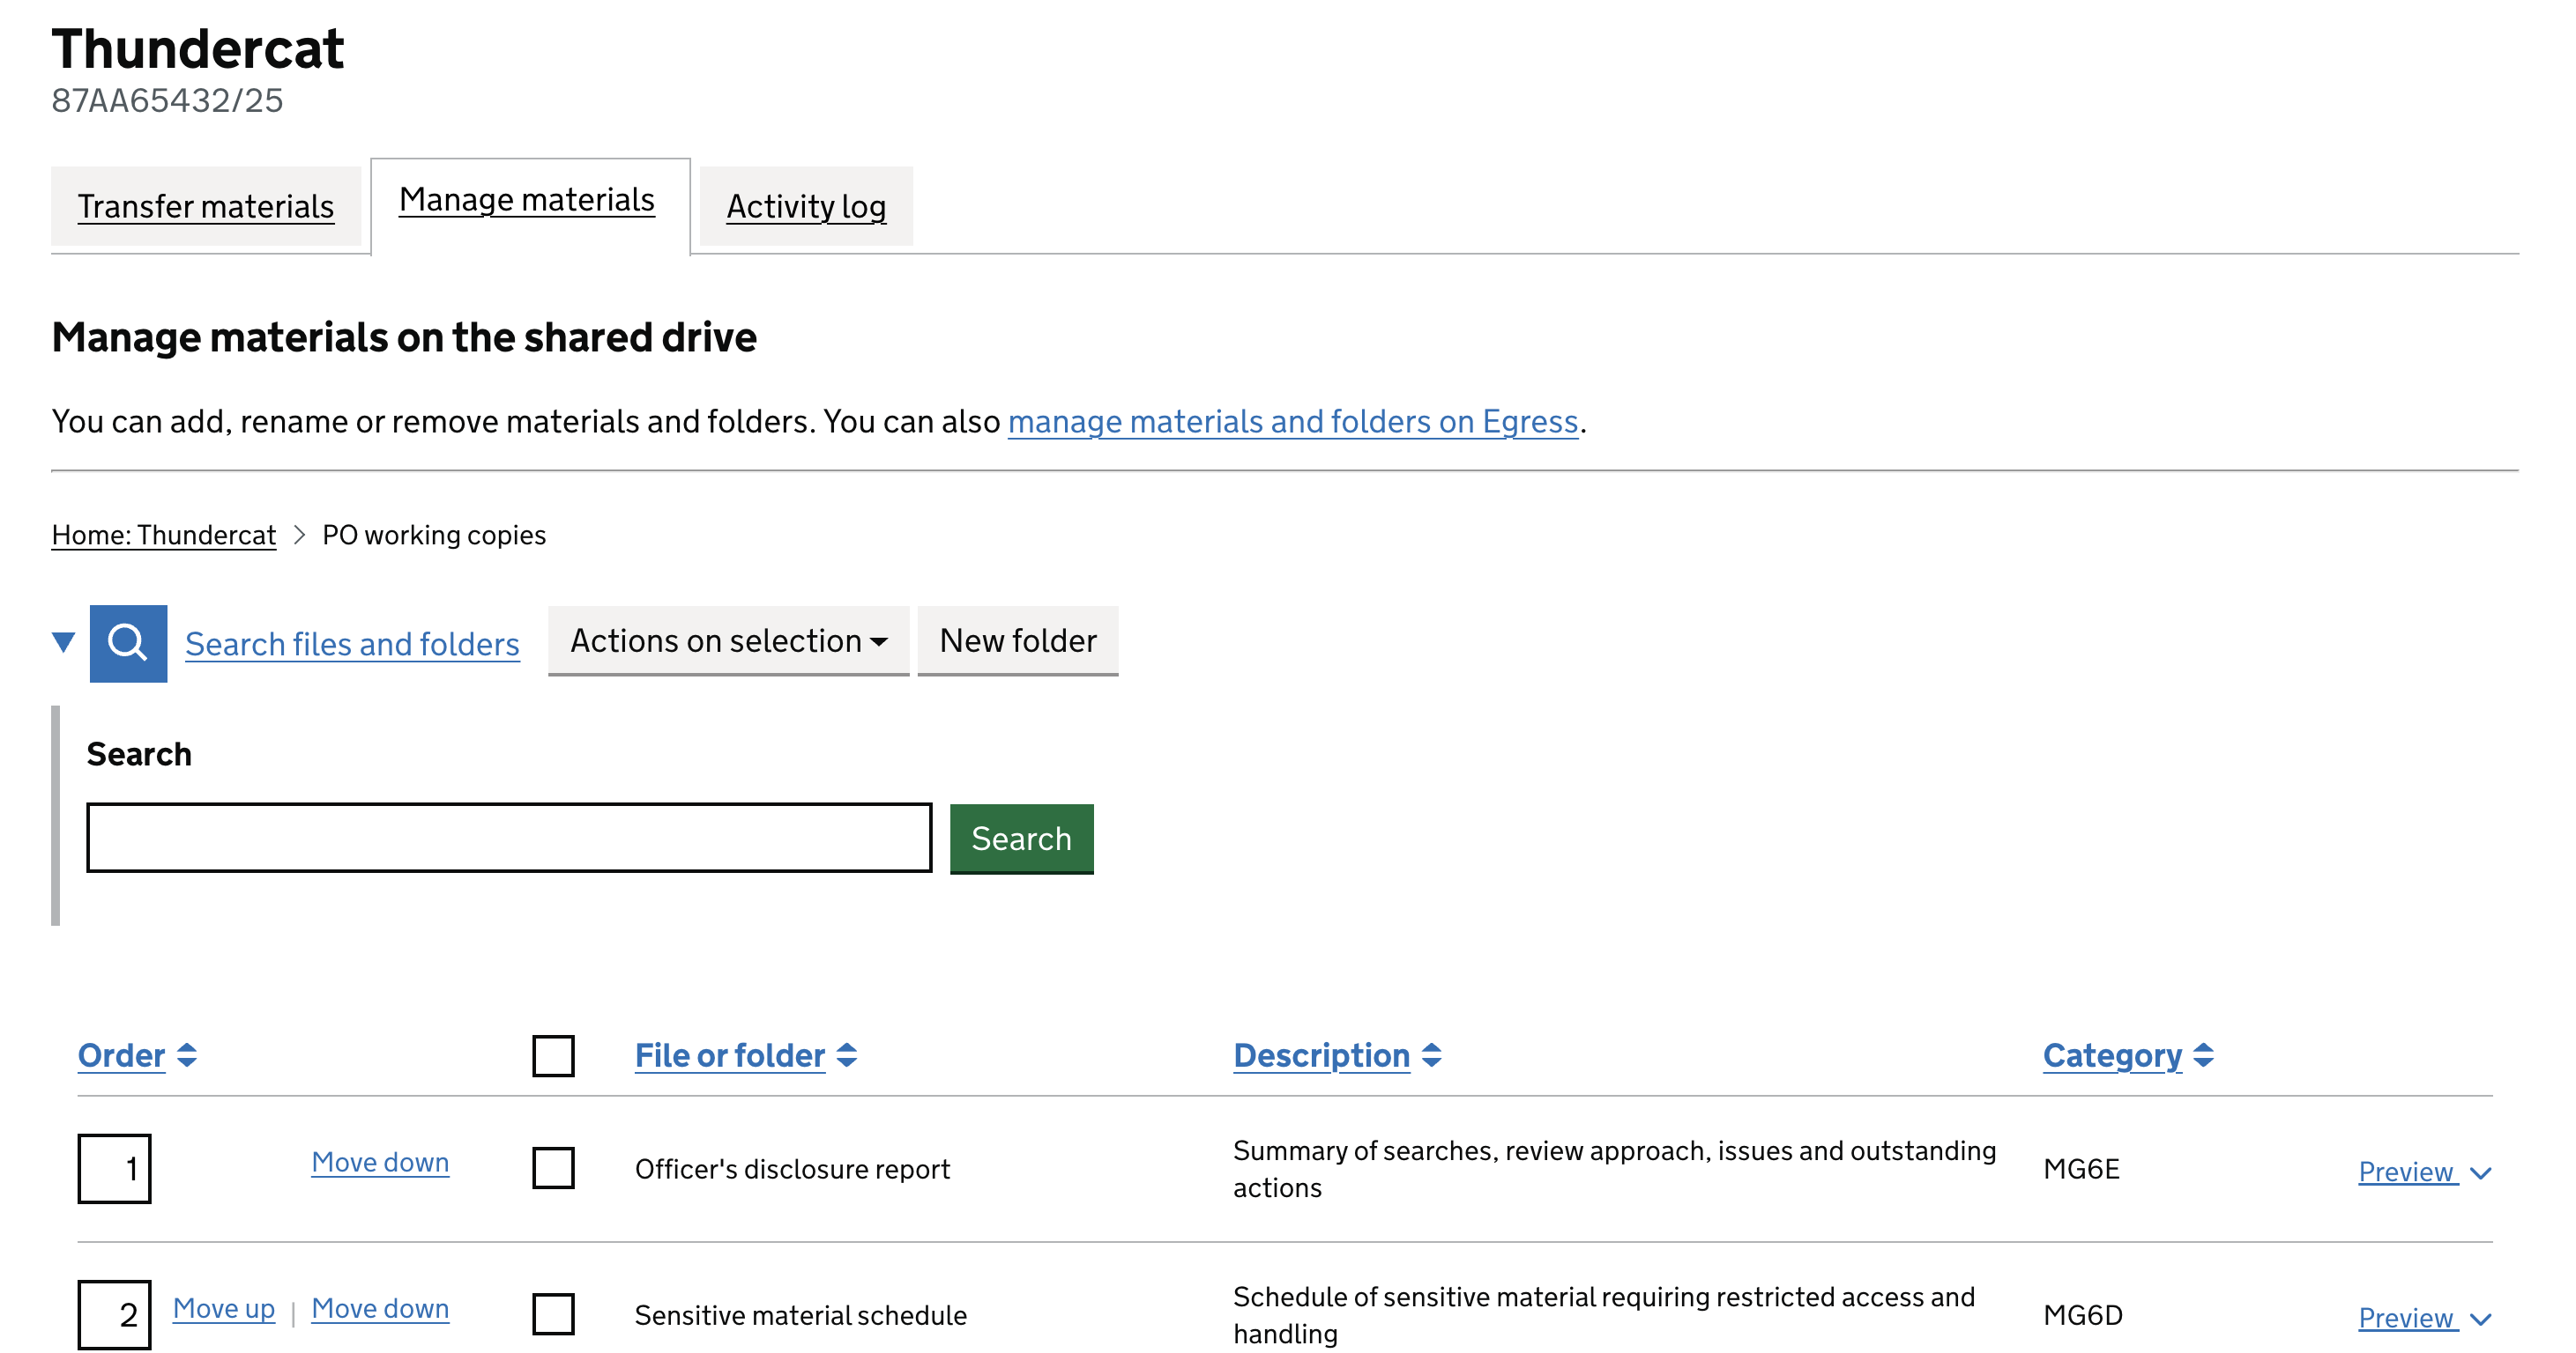Toggle the select-all checkbox in table header
Screen dimensions: 2576x1353
tap(553, 1055)
